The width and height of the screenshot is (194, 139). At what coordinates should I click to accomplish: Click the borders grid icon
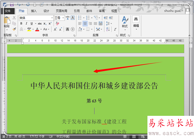point(88,29)
